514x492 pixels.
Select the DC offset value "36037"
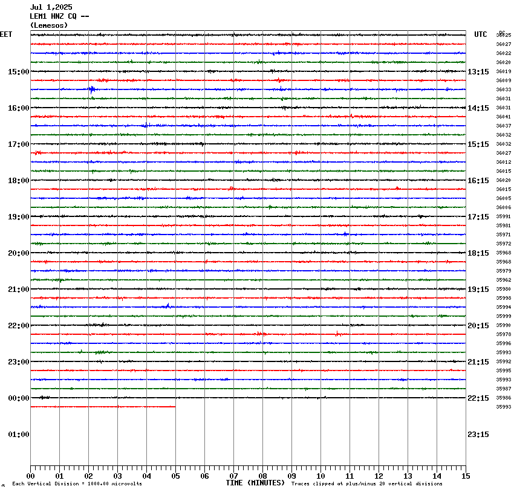click(x=504, y=126)
